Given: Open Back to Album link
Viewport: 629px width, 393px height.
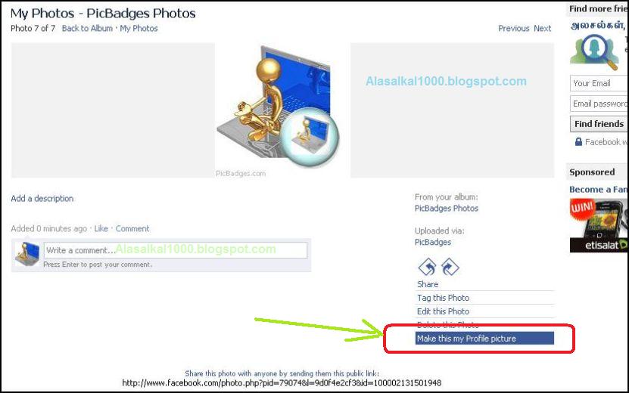Looking at the screenshot, I should coord(87,29).
